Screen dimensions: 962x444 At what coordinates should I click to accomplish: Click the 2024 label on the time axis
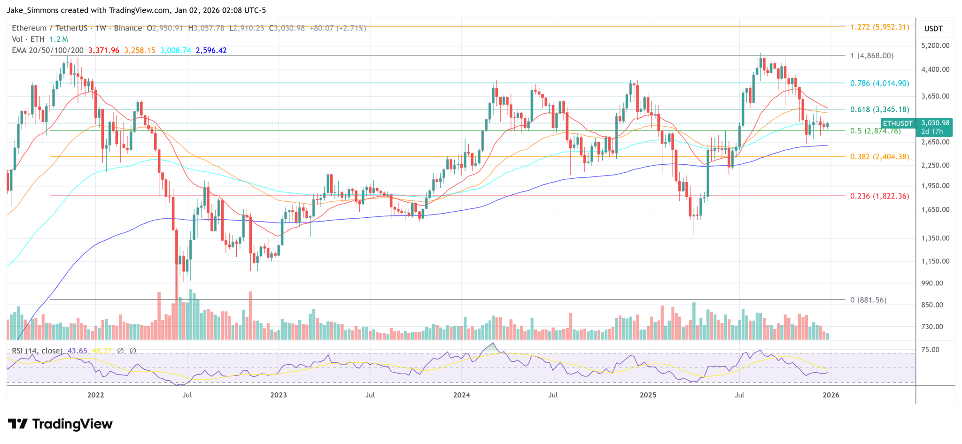[461, 395]
